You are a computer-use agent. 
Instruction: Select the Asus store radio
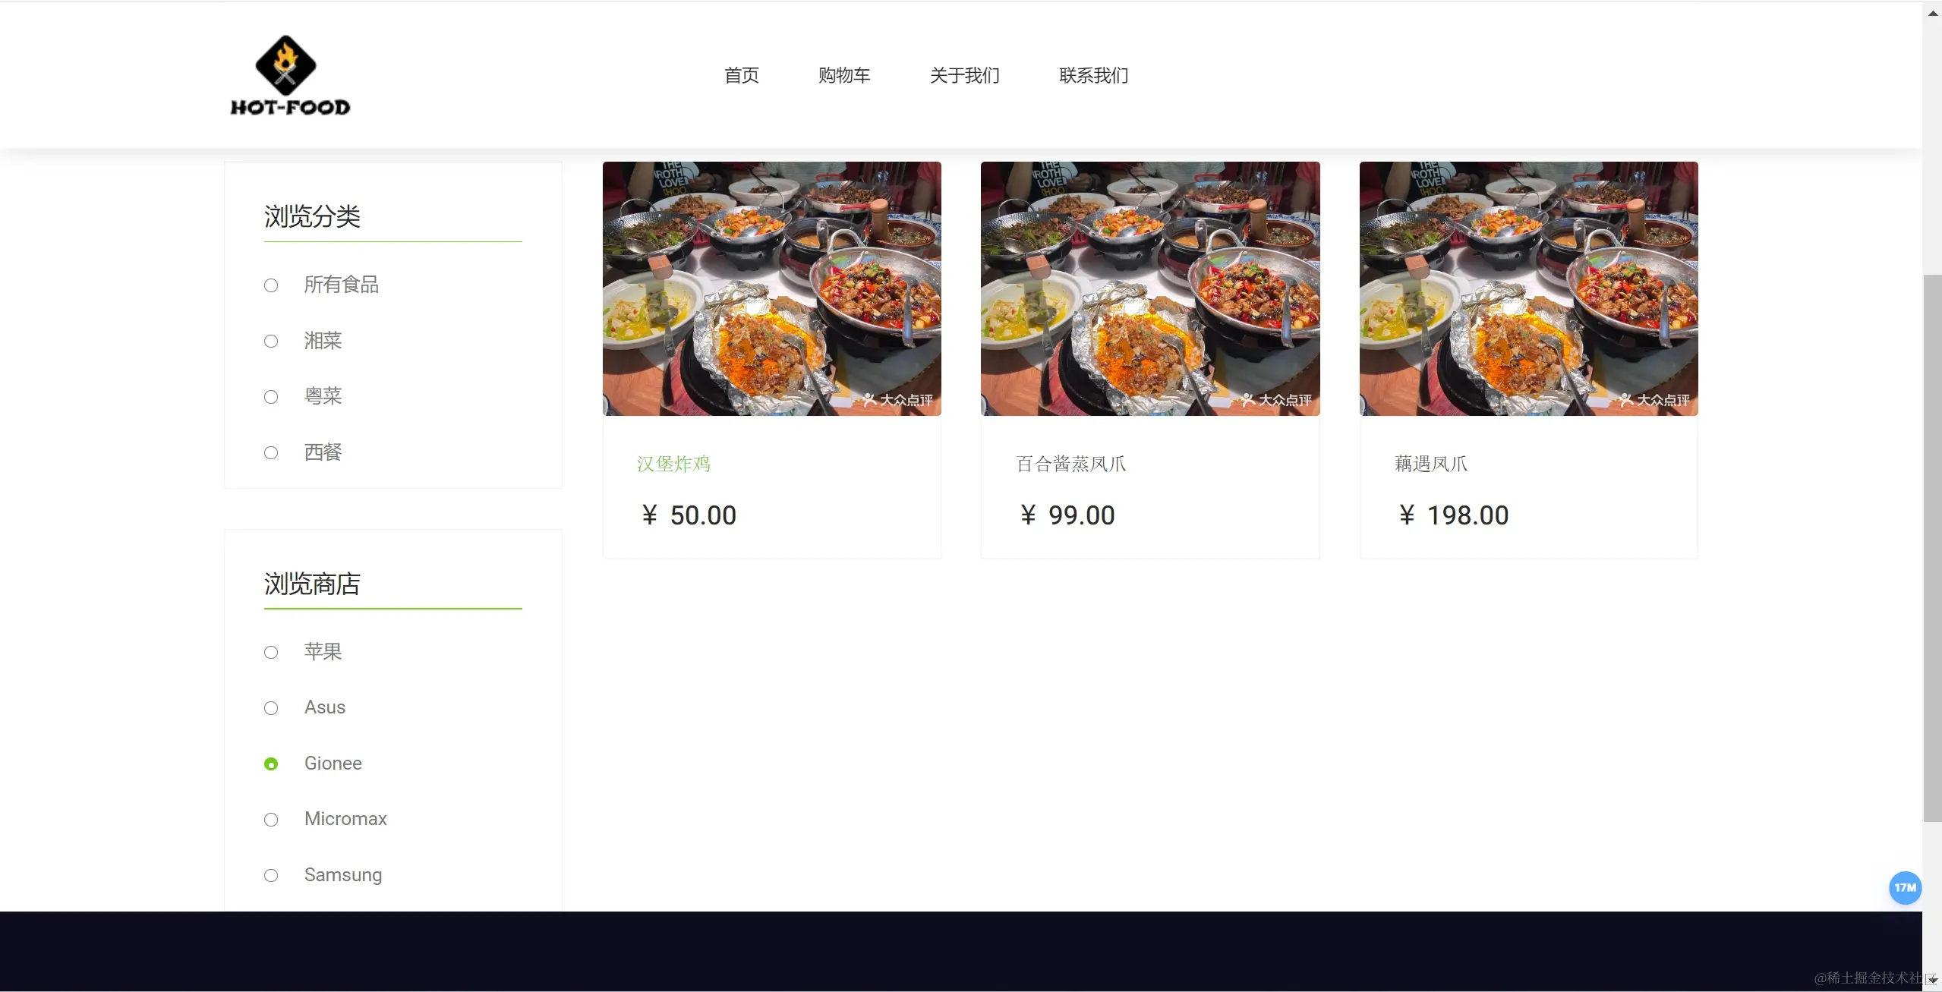pyautogui.click(x=271, y=708)
